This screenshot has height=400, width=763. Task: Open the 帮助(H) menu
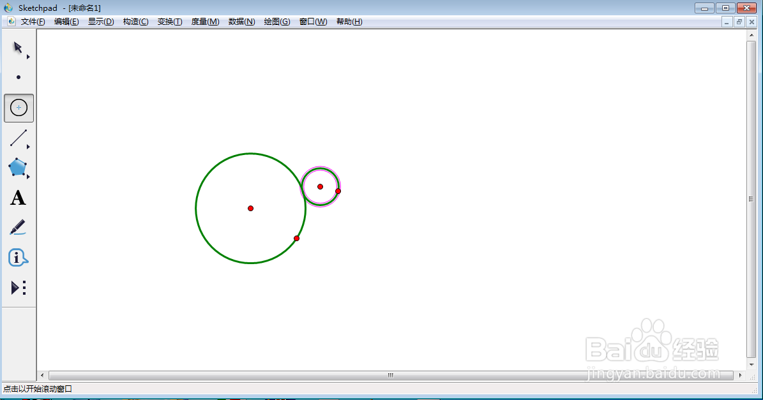pyautogui.click(x=349, y=22)
